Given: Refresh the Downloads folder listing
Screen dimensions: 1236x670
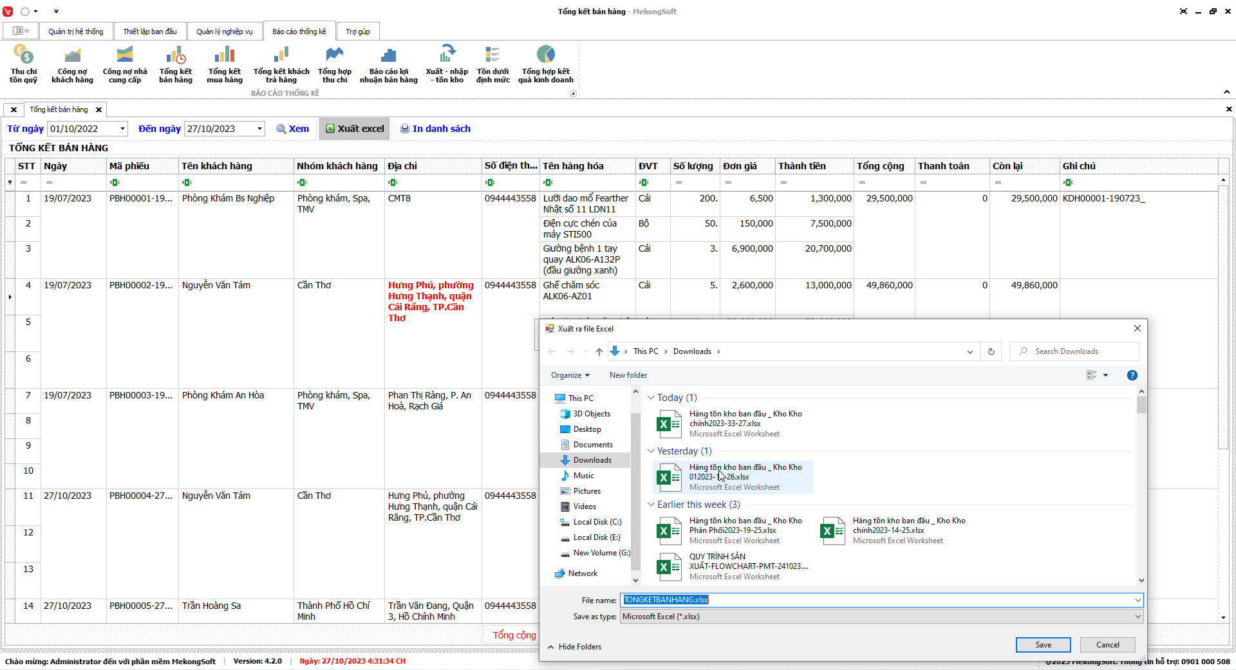Looking at the screenshot, I should pyautogui.click(x=991, y=351).
